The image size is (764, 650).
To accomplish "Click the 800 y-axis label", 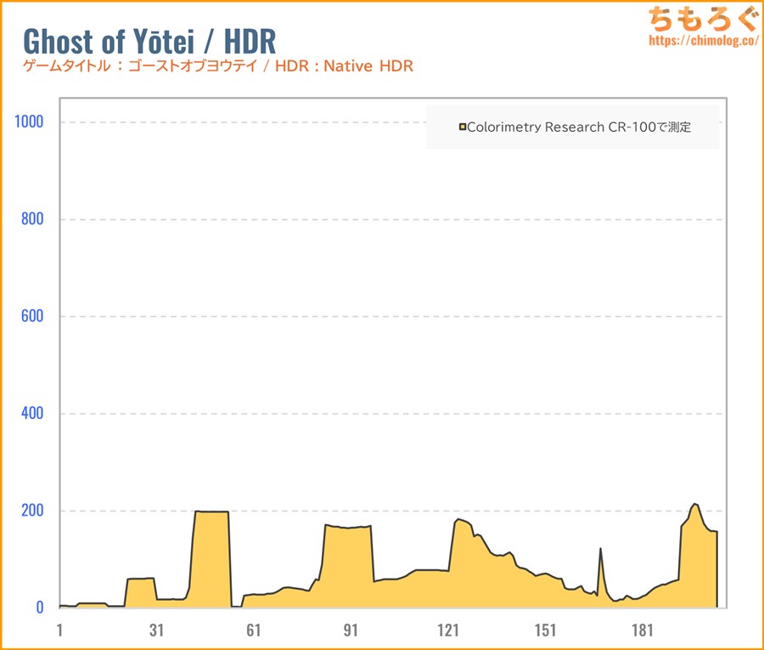I will click(32, 219).
